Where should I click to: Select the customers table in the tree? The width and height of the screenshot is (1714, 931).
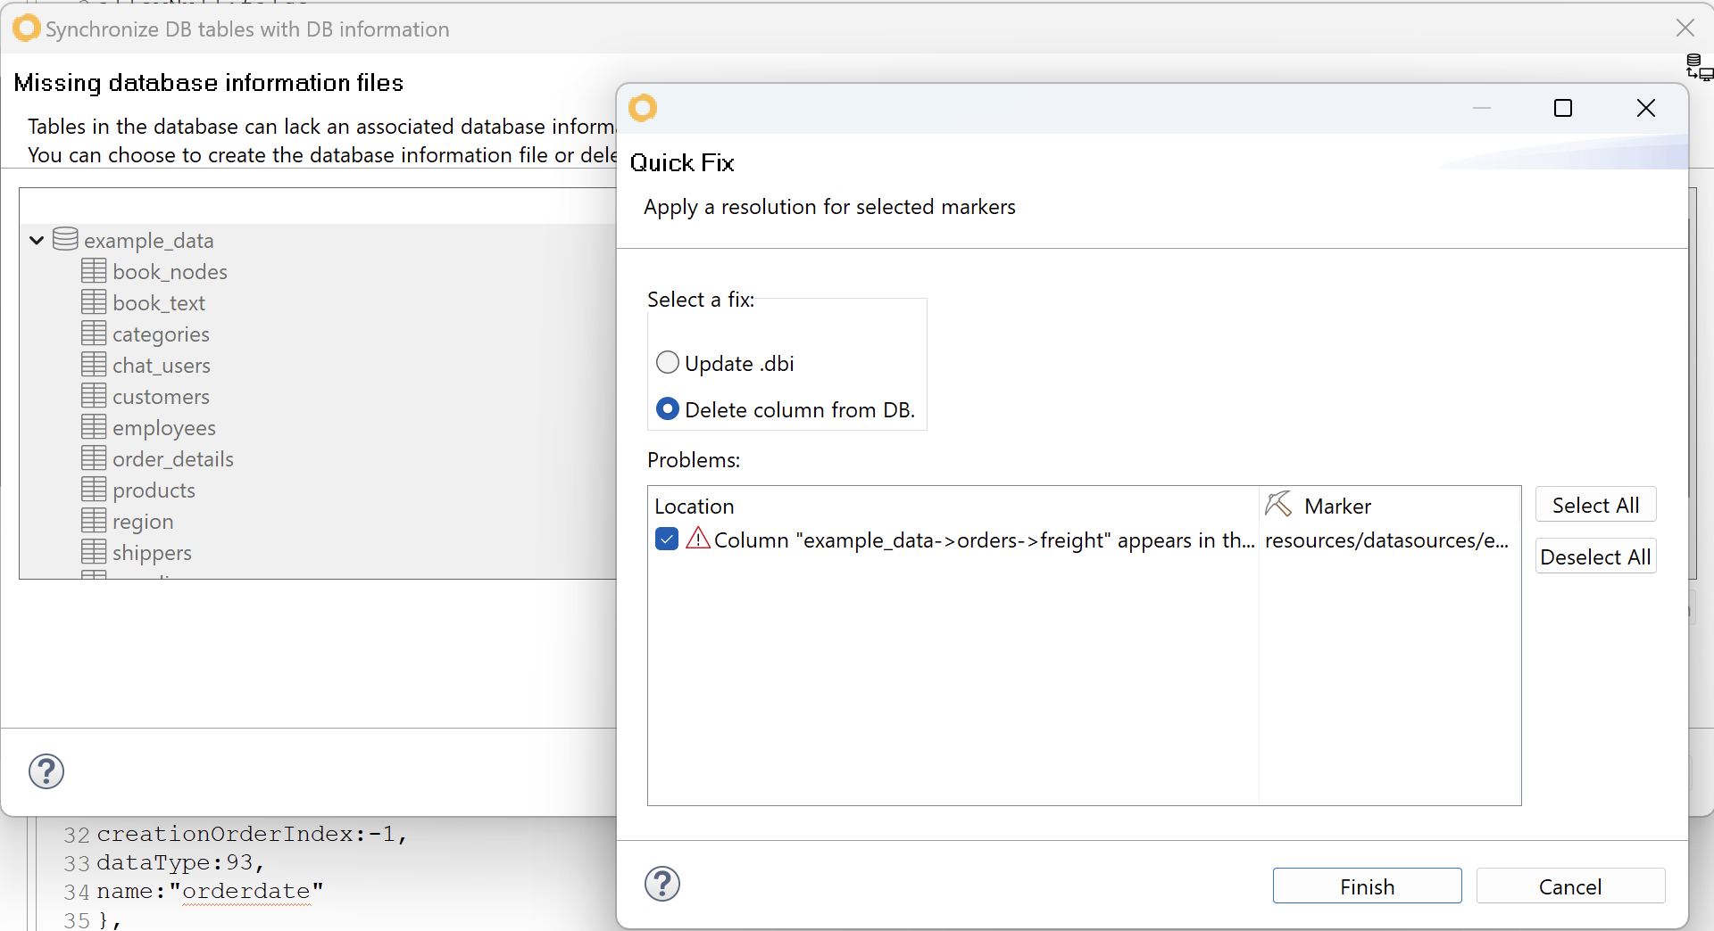pos(161,397)
